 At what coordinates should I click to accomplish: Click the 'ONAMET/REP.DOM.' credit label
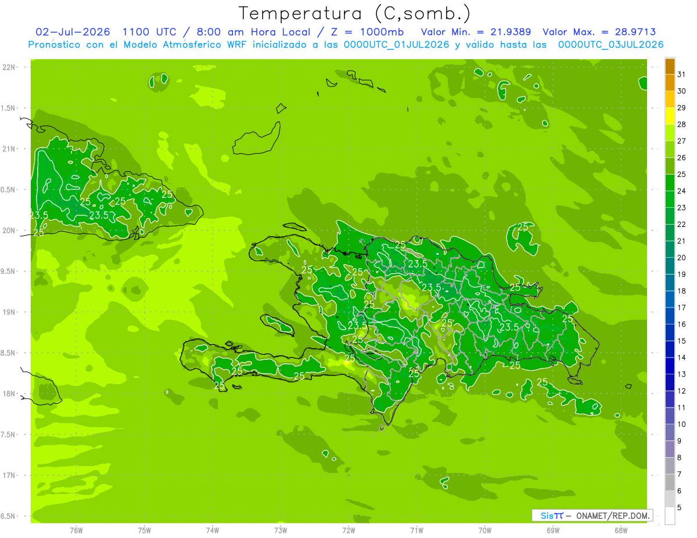click(x=613, y=515)
